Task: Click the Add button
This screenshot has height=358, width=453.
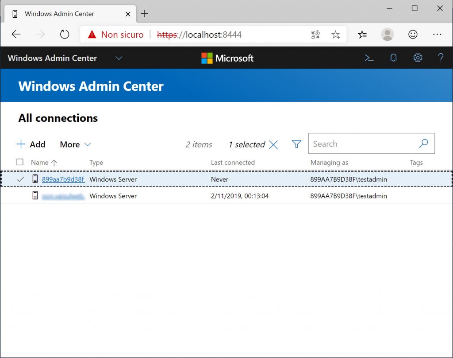Action: click(x=31, y=144)
